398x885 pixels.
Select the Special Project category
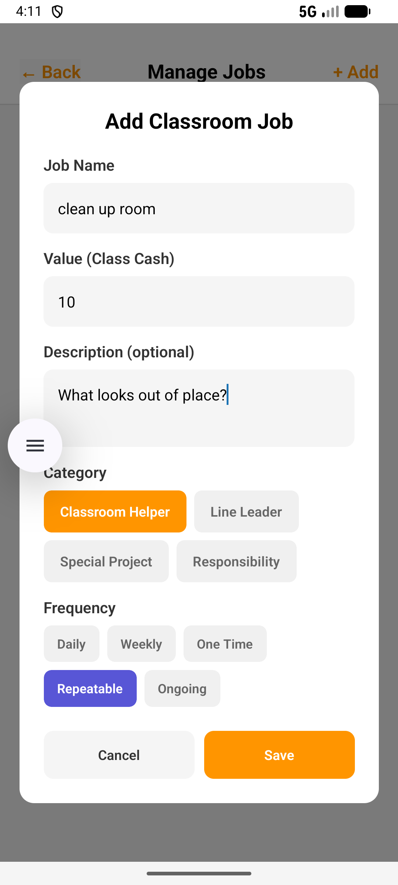tap(106, 561)
